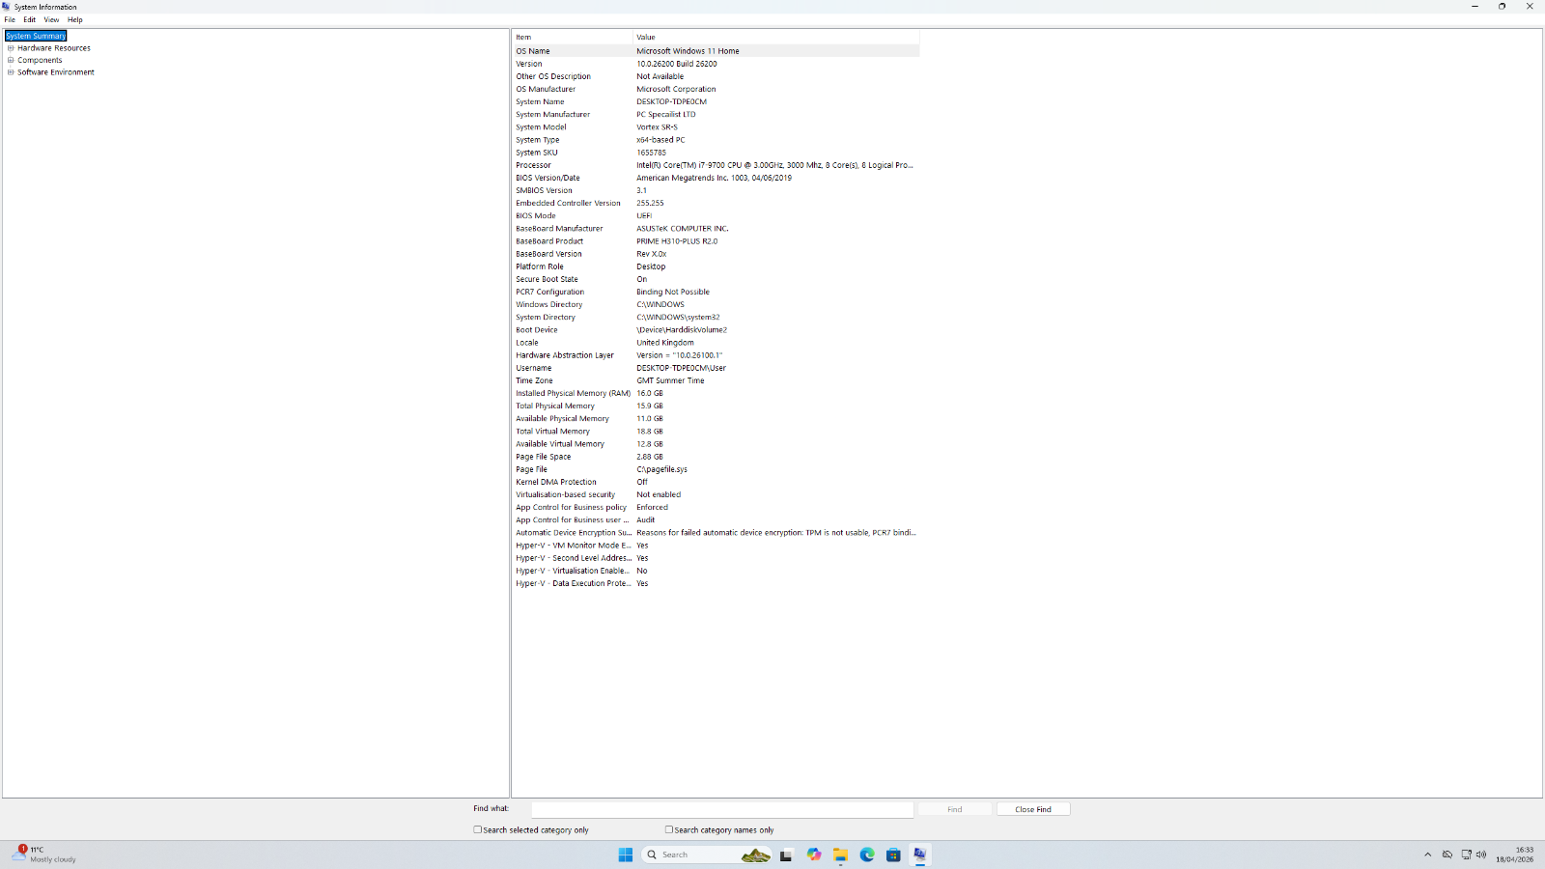Click the Close Find button

coord(1033,809)
